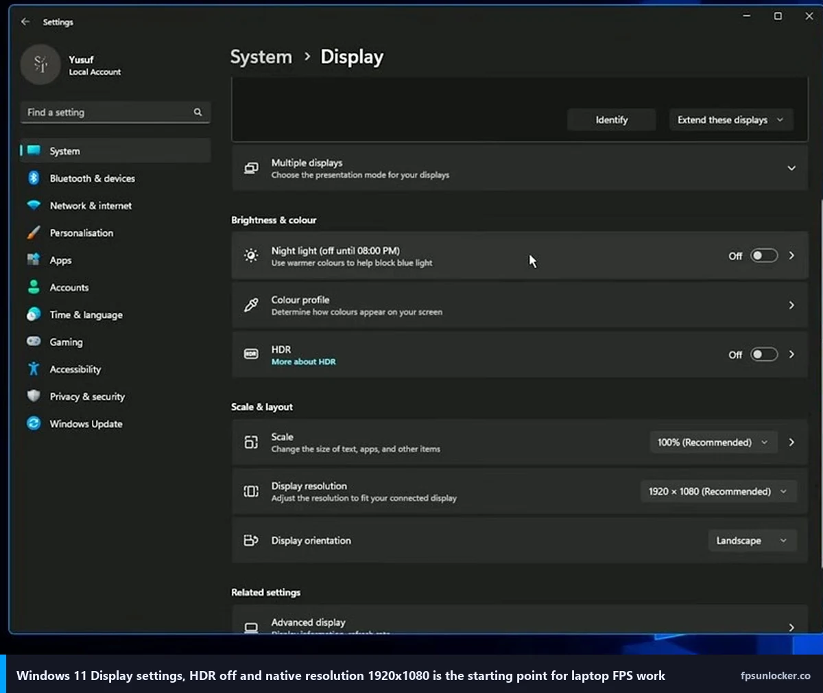The width and height of the screenshot is (823, 693).
Task: Click the Colour profile row title
Action: coord(300,300)
